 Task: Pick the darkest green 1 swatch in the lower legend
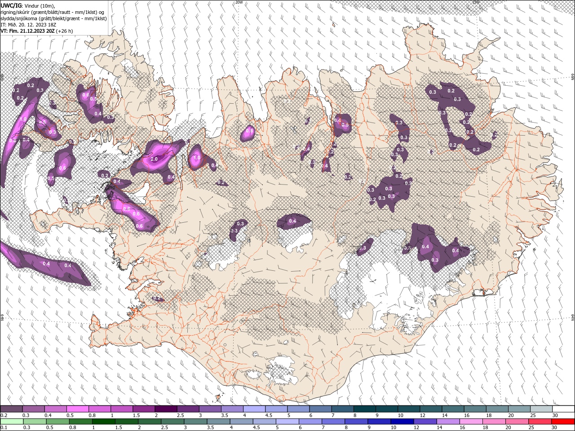point(104,422)
